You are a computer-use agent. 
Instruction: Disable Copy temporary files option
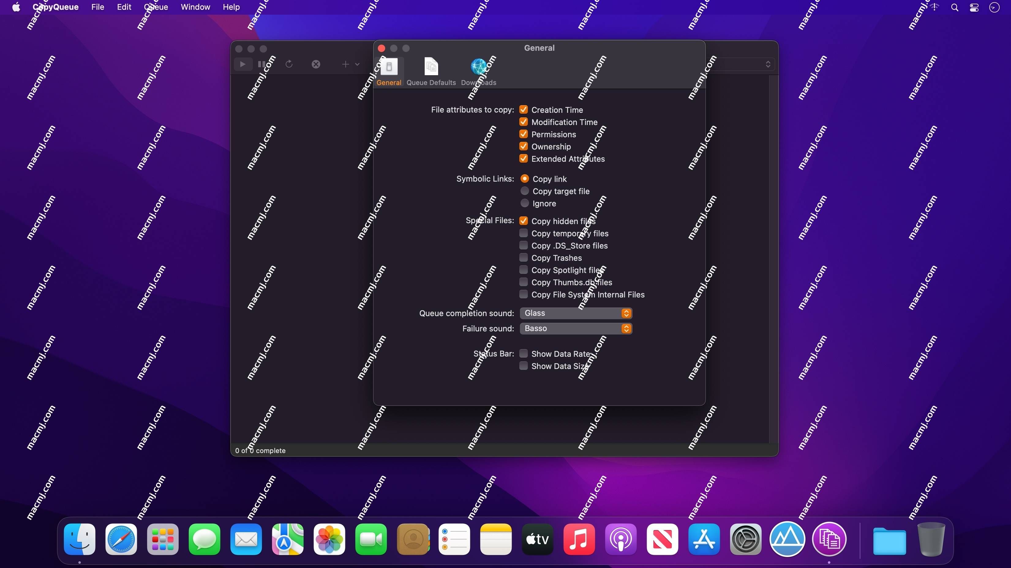pyautogui.click(x=524, y=233)
